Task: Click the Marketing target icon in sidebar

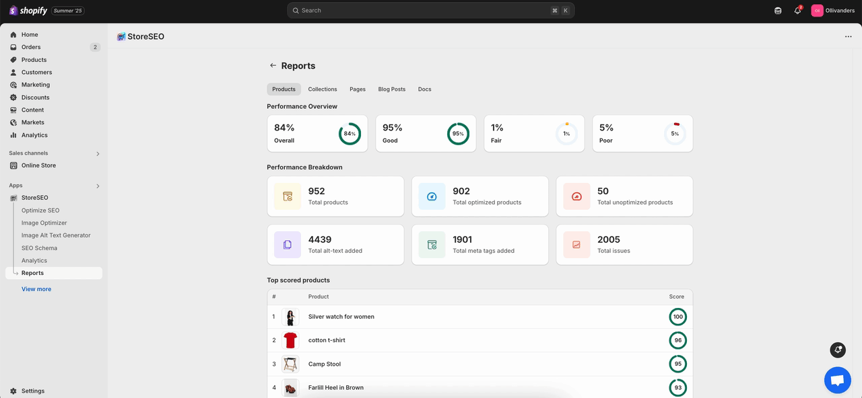Action: pos(13,85)
